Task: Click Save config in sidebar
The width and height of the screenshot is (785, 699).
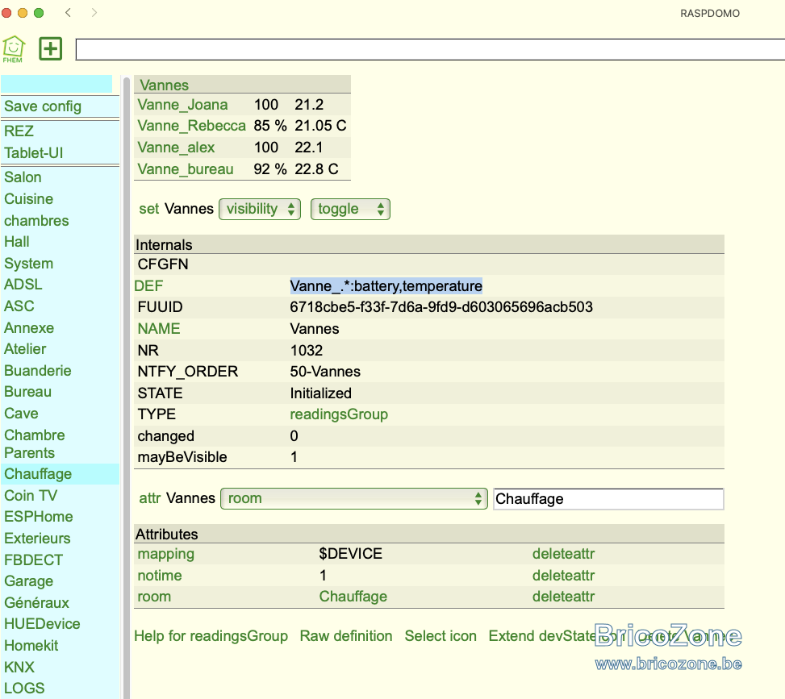Action: point(43,106)
